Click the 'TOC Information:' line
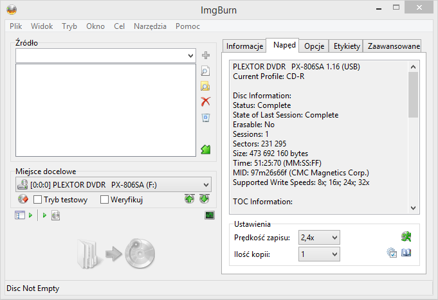Image resolution: width=438 pixels, height=300 pixels. pyautogui.click(x=262, y=202)
